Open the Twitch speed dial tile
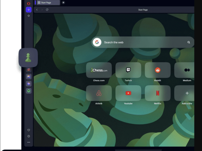Screen dimensions: 202x151 tap(128, 70)
